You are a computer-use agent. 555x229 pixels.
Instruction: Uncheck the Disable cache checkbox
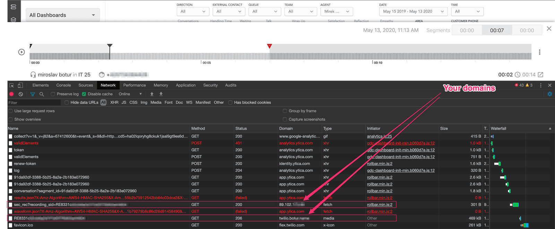pyautogui.click(x=84, y=94)
